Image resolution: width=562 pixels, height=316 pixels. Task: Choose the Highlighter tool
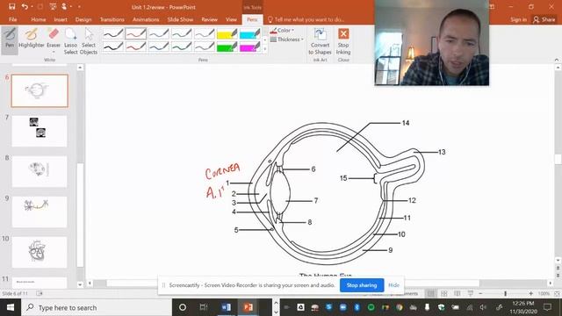(x=32, y=39)
